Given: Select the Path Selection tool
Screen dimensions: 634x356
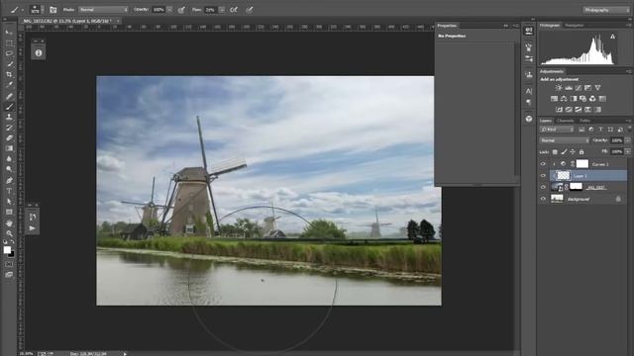Looking at the screenshot, I should (9, 202).
